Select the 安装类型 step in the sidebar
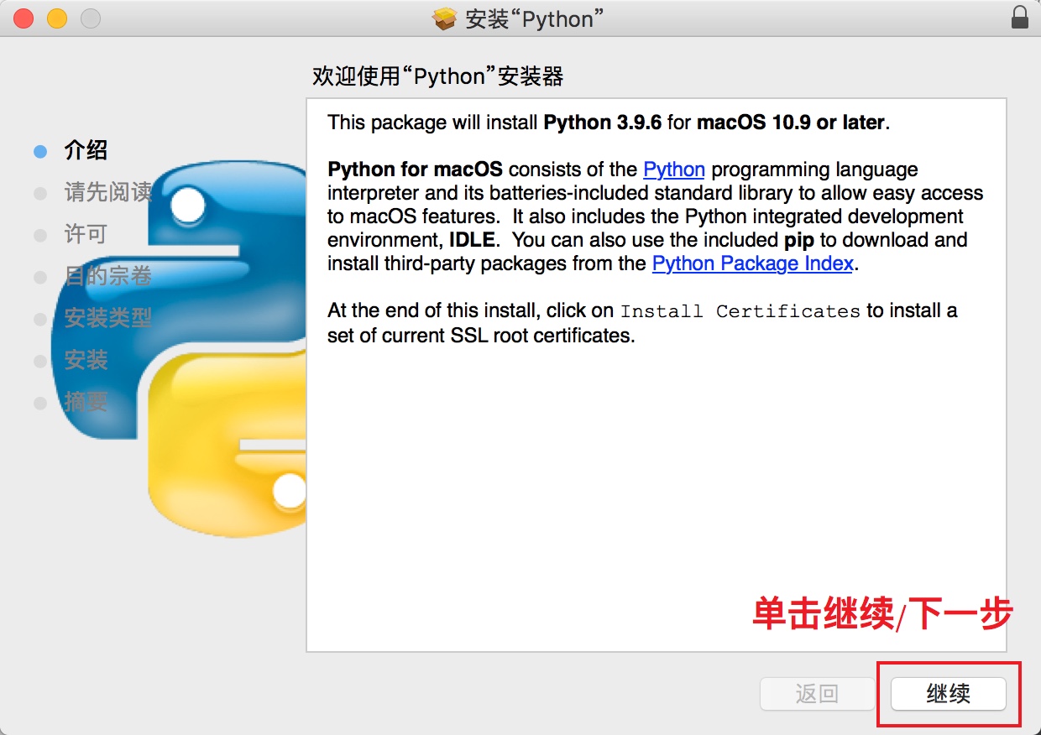 pos(107,318)
